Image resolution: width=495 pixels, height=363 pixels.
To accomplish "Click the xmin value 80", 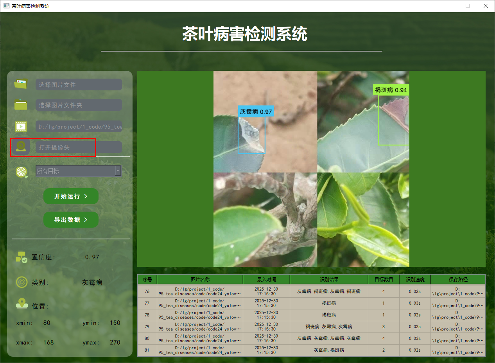I will pos(47,323).
